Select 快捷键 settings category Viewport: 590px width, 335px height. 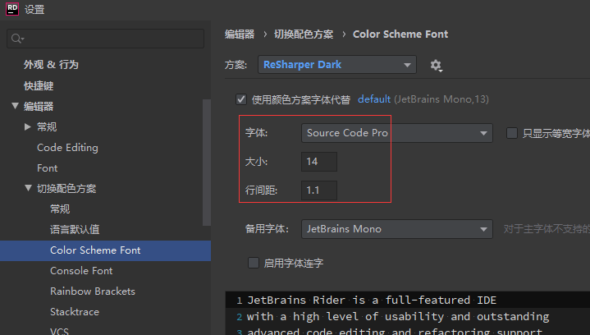coord(39,86)
